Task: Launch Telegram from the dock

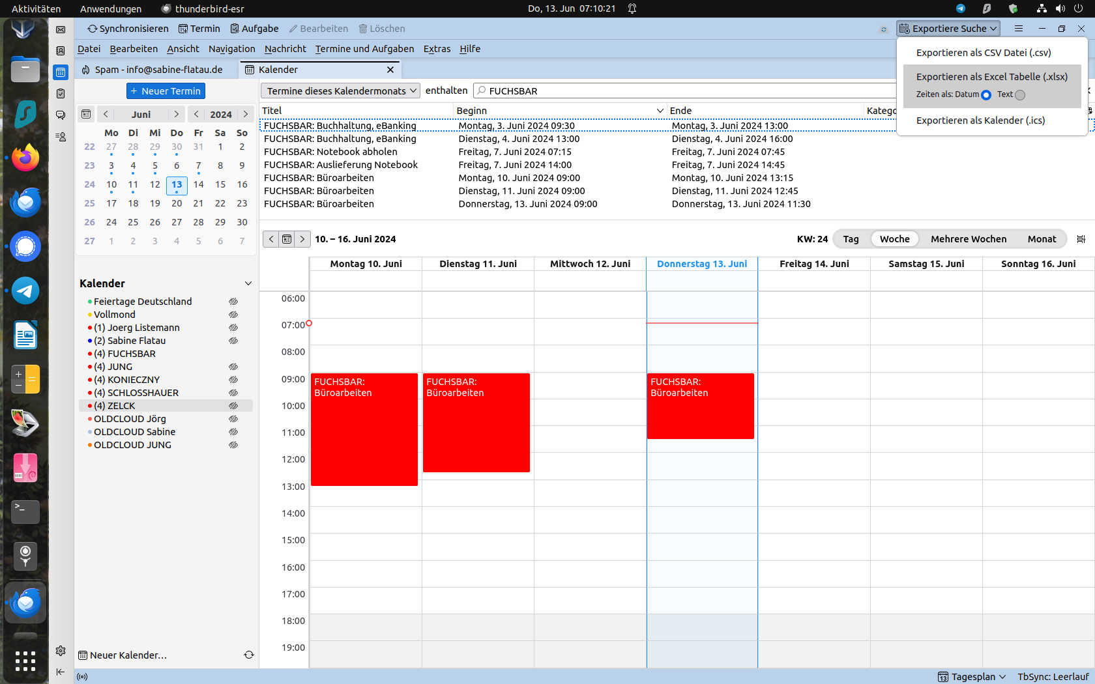Action: tap(25, 291)
